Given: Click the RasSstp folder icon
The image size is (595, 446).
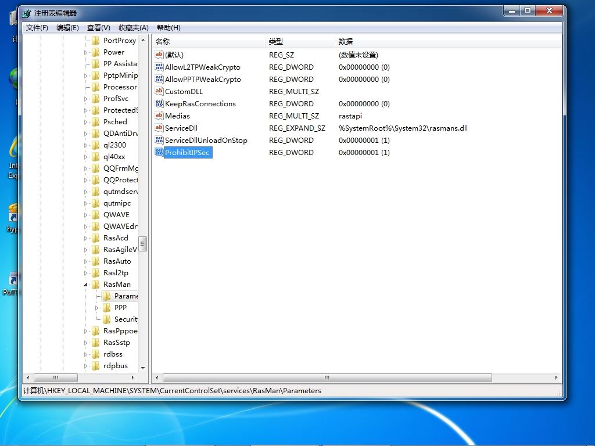Looking at the screenshot, I should click(96, 343).
